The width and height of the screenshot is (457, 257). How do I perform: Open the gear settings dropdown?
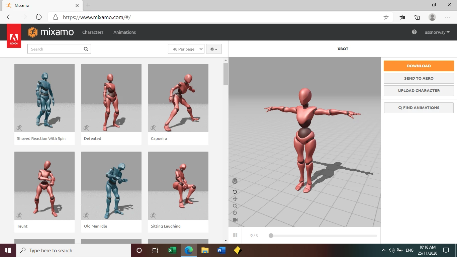click(214, 49)
